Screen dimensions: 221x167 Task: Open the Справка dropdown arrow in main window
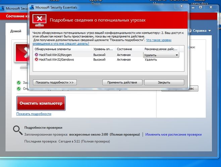point(210,31)
